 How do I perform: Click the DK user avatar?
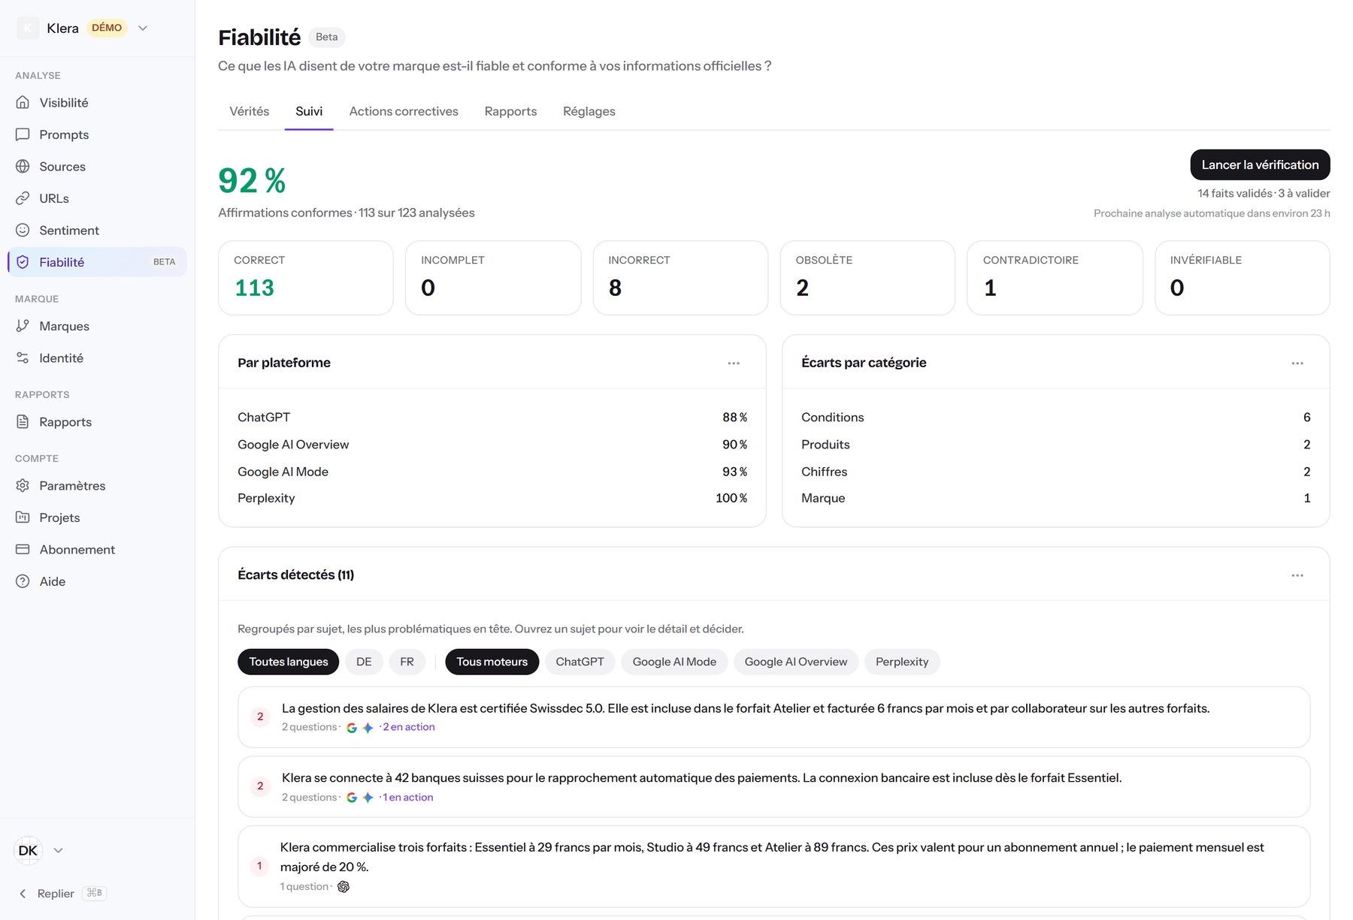coord(28,850)
